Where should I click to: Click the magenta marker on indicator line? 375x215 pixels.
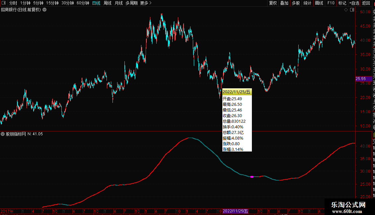pyautogui.click(x=252, y=177)
